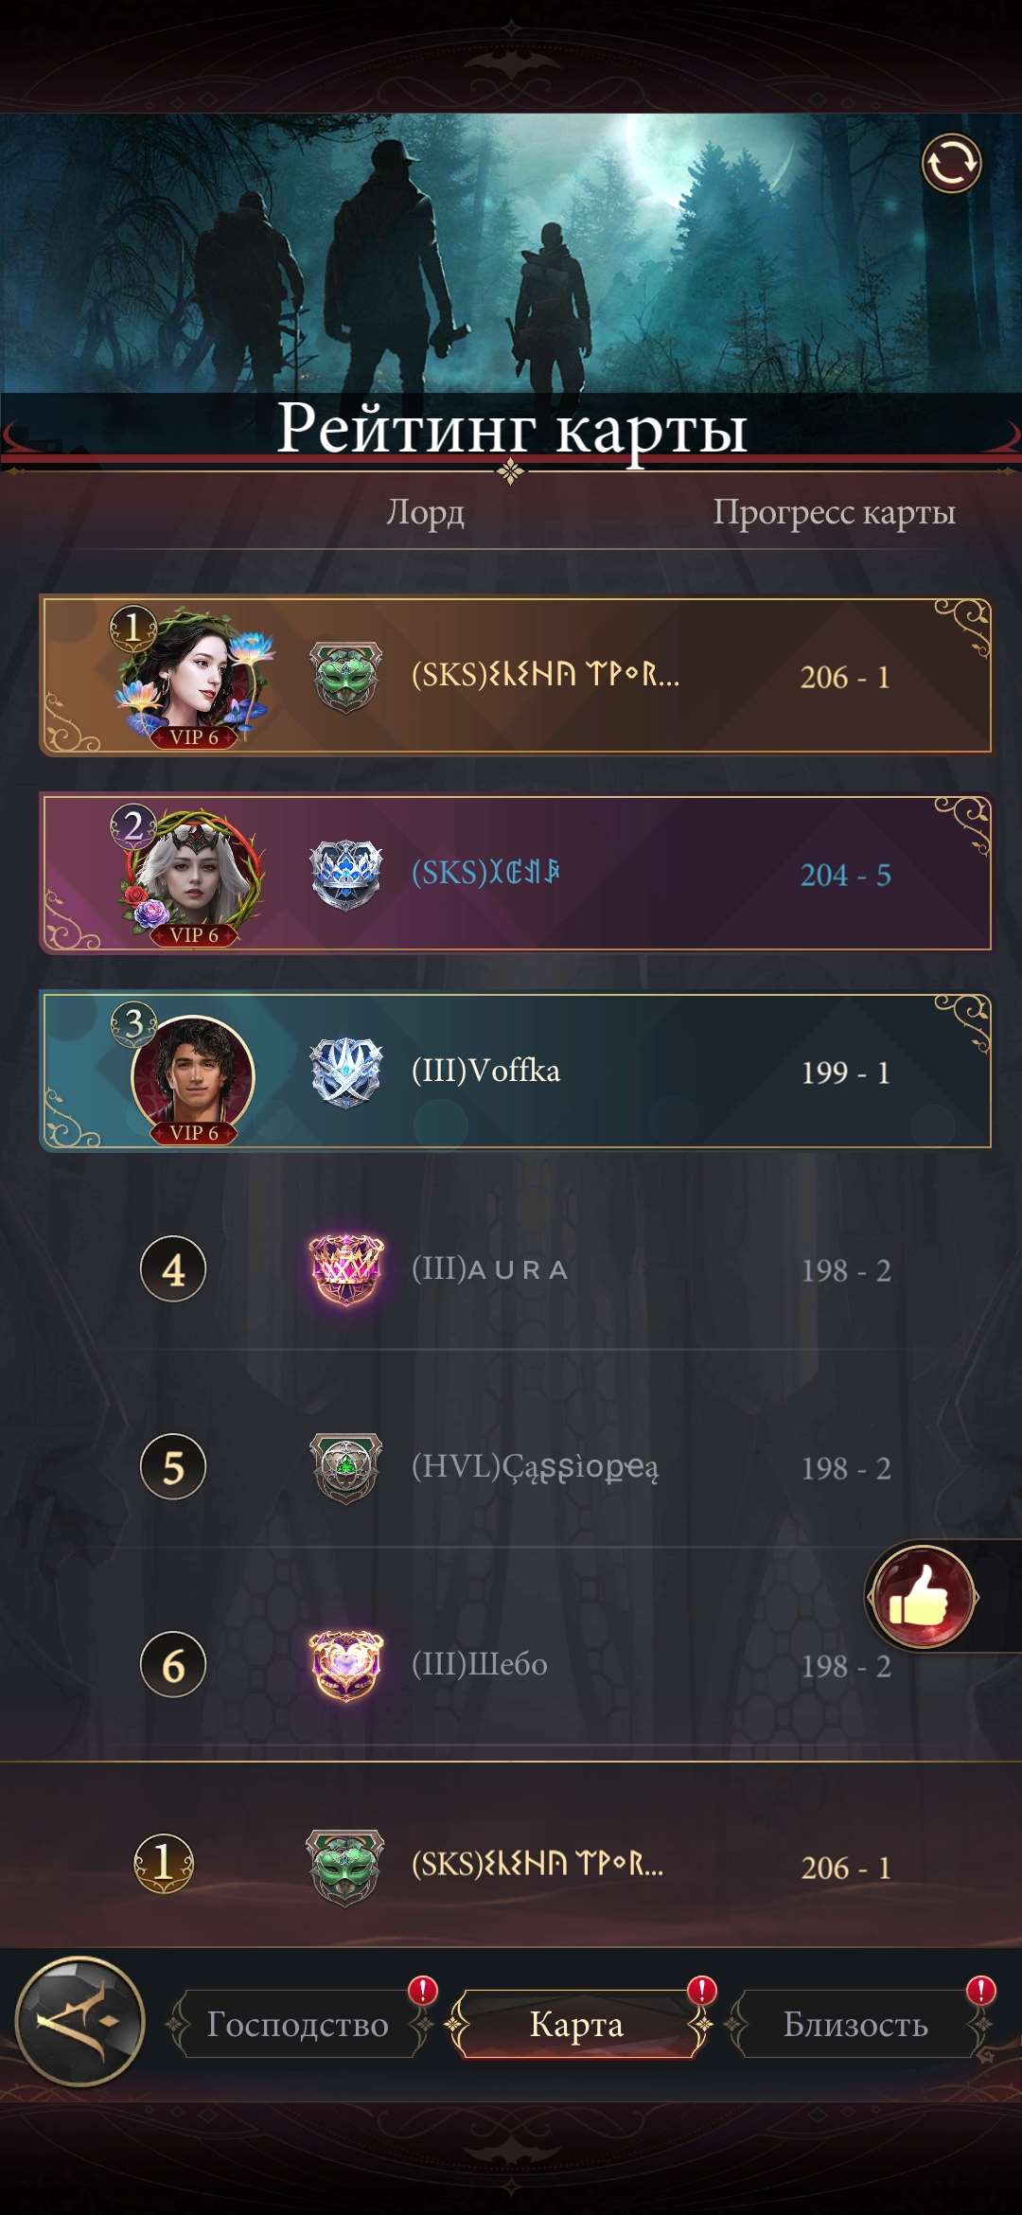Tap the red thumbs-up like button

(922, 1597)
